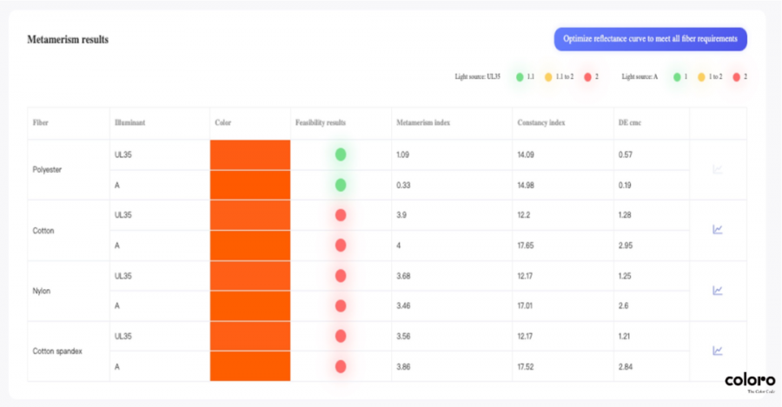Image resolution: width=782 pixels, height=407 pixels.
Task: Open the Nylon reflectance chart icon
Action: pos(717,291)
